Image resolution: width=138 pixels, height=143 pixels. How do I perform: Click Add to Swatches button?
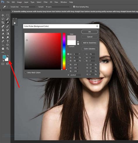click(x=90, y=43)
